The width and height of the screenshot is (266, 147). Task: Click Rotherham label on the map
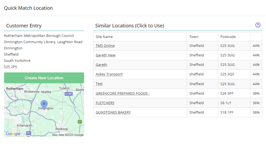(15, 89)
